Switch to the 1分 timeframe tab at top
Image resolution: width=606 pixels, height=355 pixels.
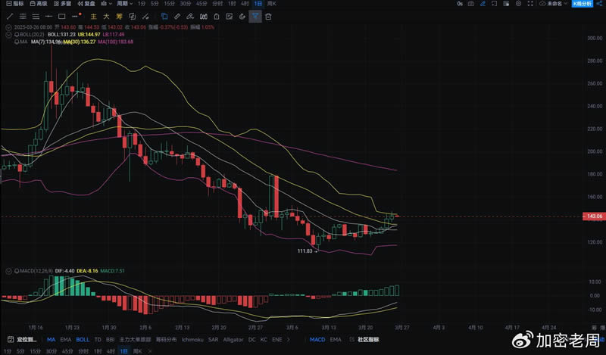click(x=142, y=4)
